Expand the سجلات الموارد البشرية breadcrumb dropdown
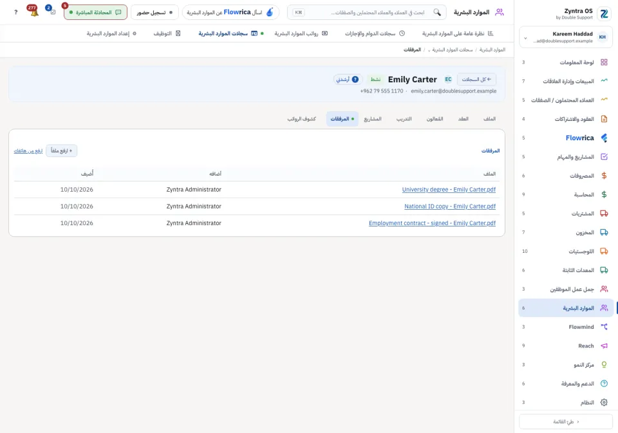This screenshot has width=618, height=433. (429, 50)
